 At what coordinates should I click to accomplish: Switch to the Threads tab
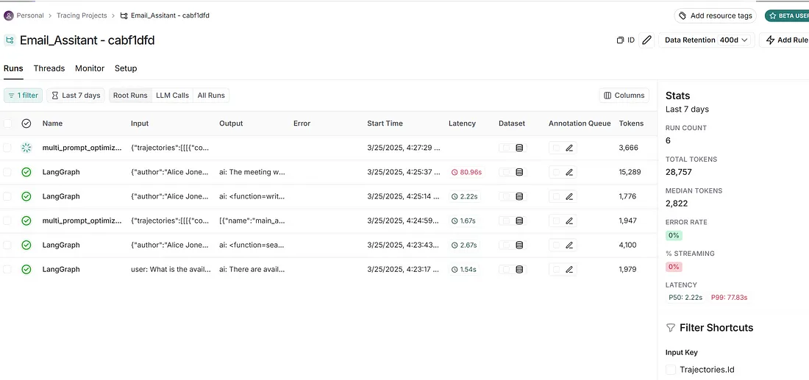(x=49, y=68)
